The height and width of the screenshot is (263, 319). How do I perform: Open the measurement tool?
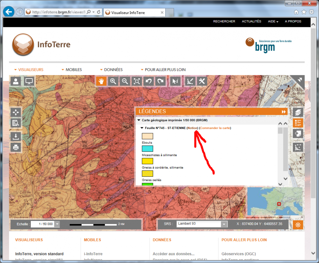[x=190, y=81]
